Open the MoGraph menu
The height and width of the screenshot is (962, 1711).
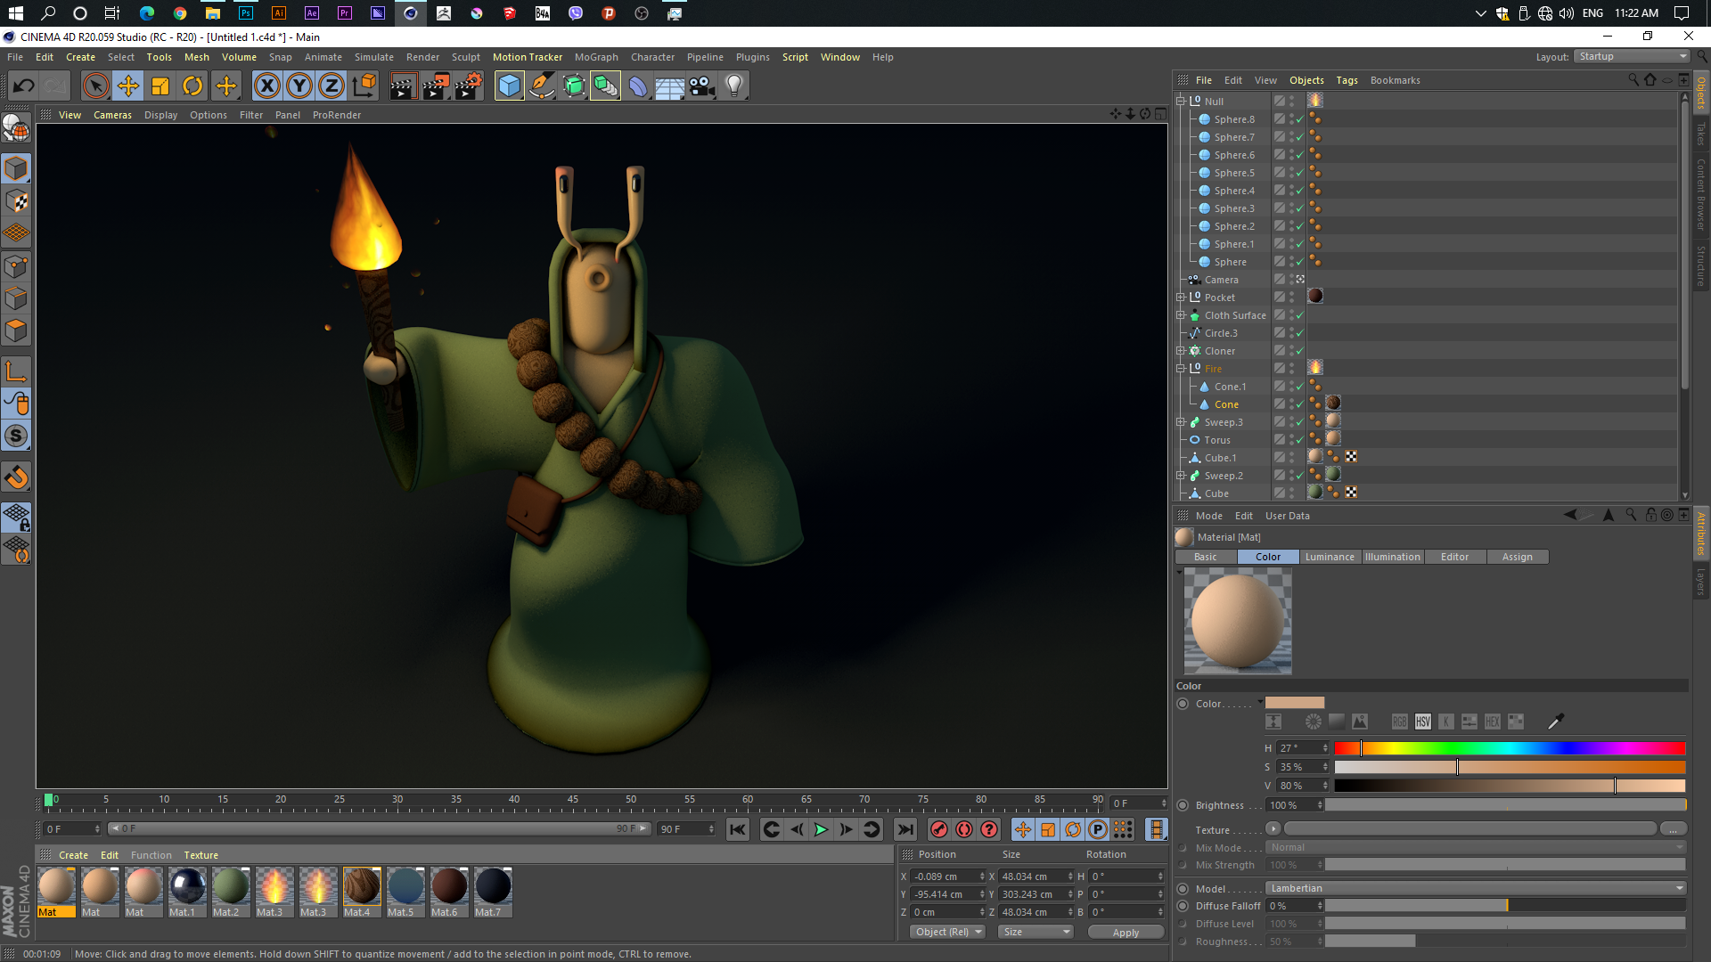click(595, 57)
